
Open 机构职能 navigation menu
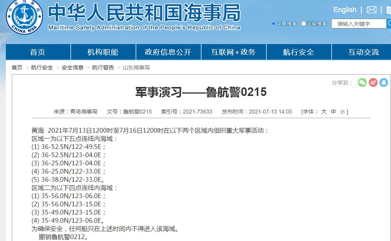click(103, 52)
